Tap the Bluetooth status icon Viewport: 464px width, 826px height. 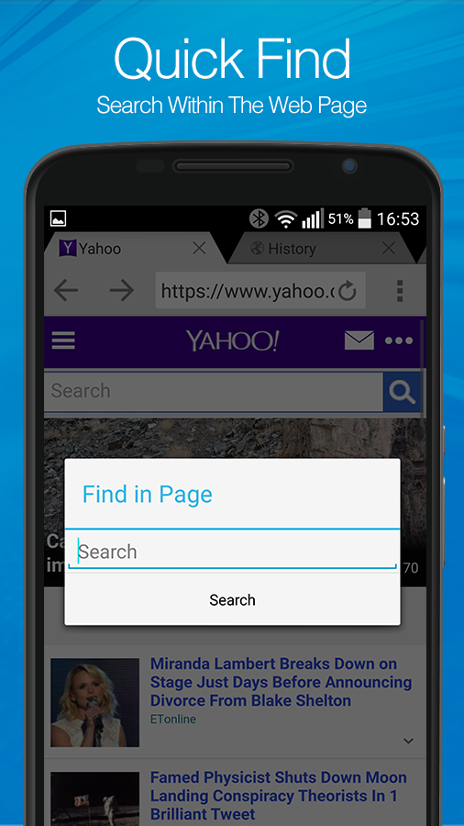point(259,218)
